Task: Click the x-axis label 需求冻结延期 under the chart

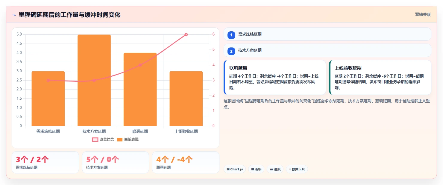Action: point(48,131)
